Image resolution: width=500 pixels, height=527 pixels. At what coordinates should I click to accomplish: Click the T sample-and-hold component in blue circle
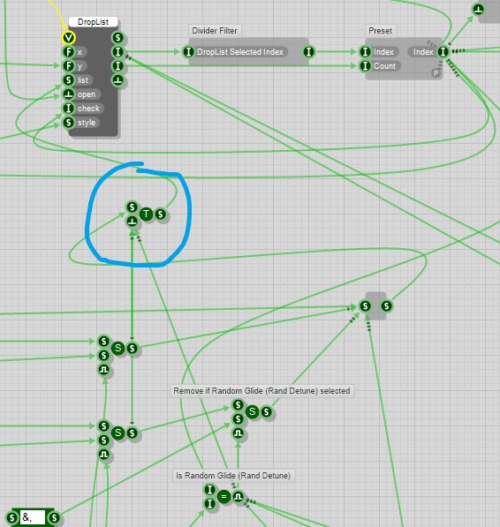pos(147,214)
